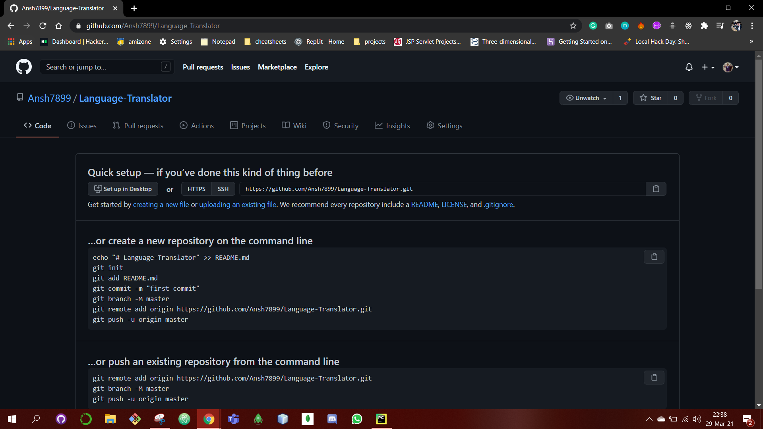Star the Language-Translator repository
Screen dimensions: 763x429
651,98
